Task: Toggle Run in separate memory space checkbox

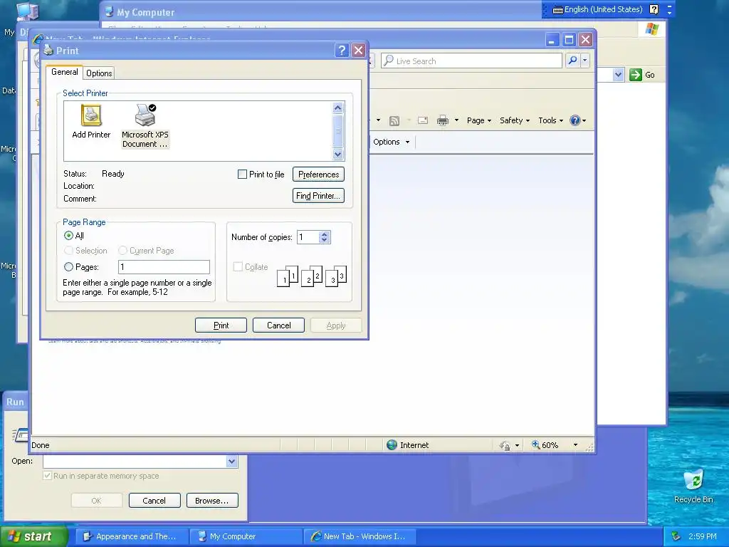Action: tap(47, 475)
